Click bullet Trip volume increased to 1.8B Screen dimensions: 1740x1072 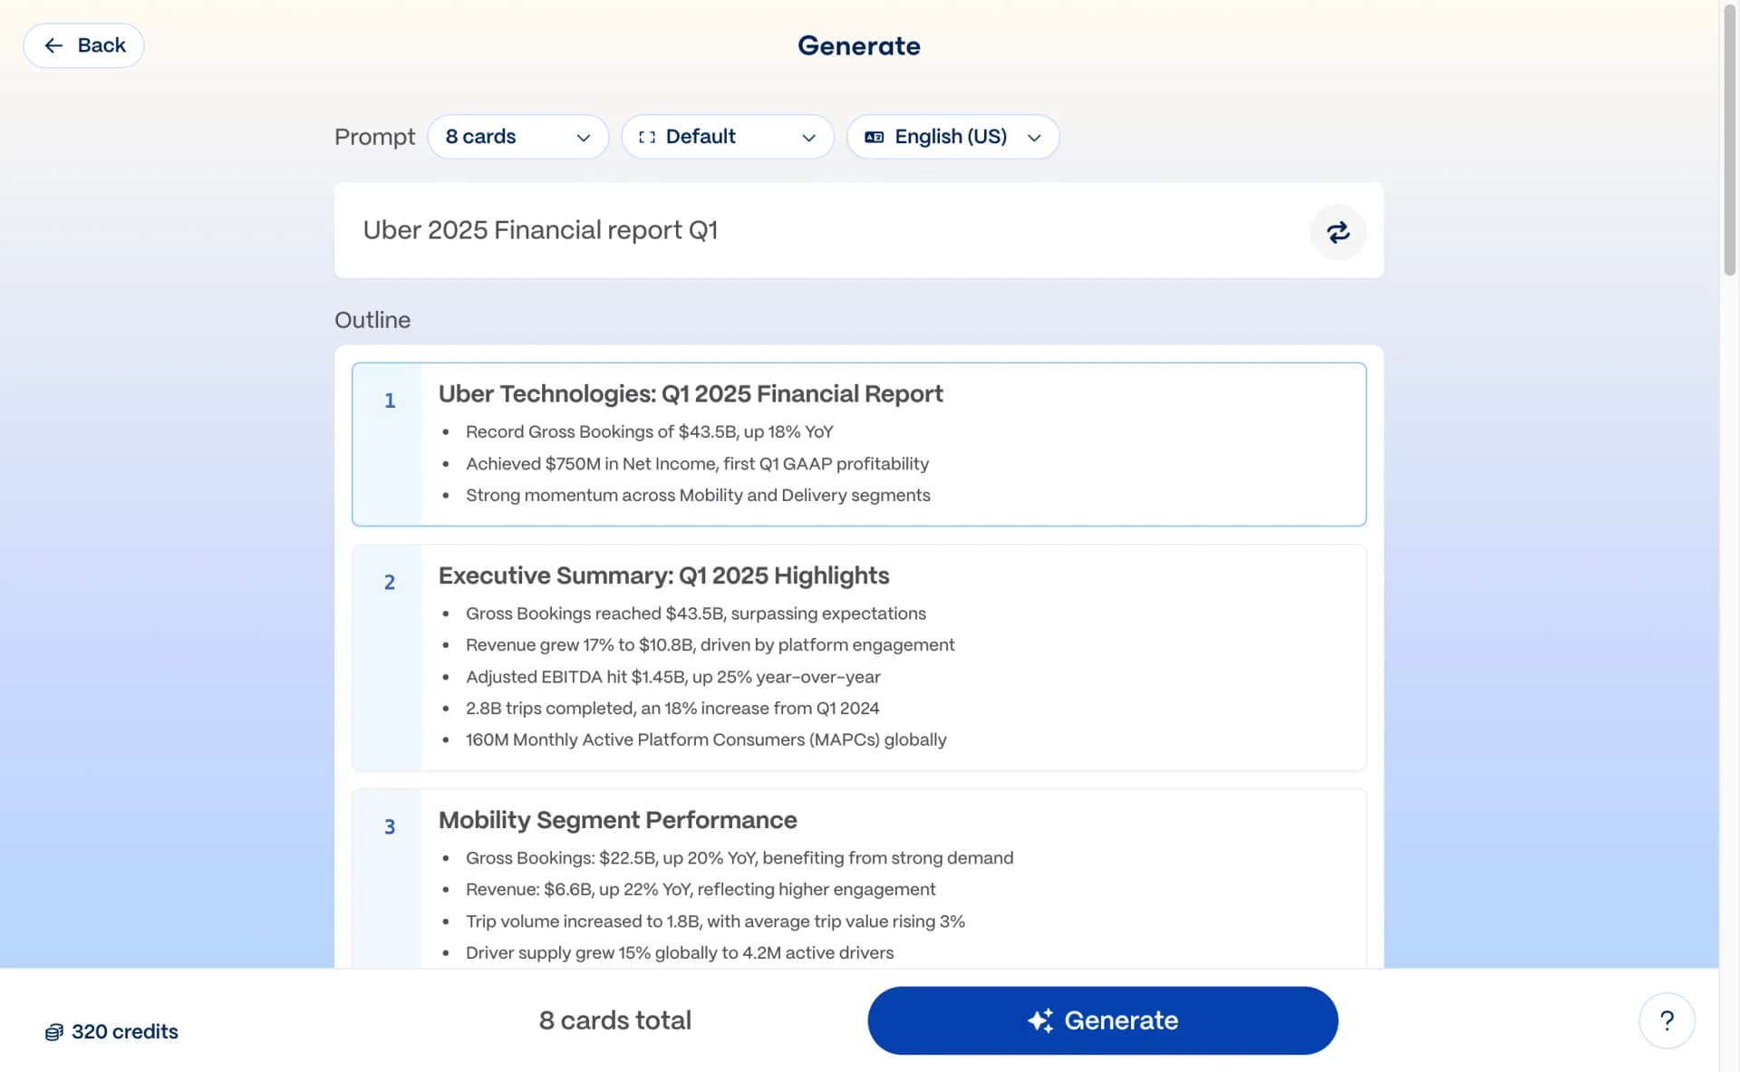[715, 922]
